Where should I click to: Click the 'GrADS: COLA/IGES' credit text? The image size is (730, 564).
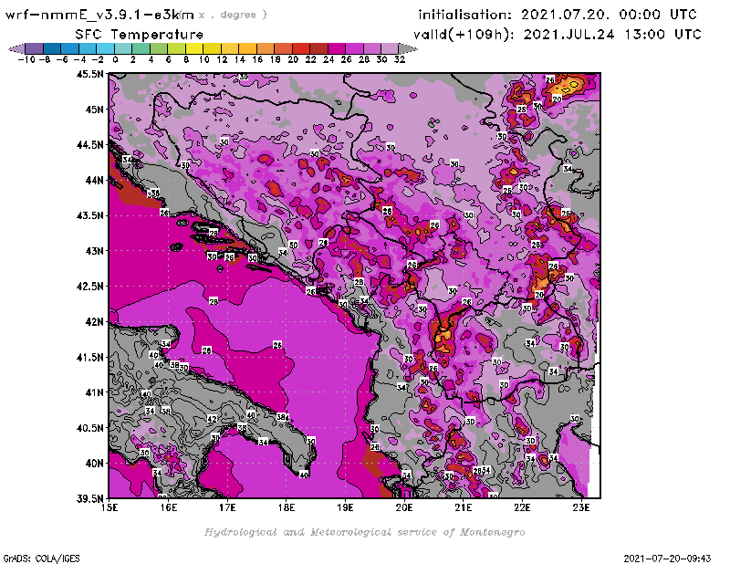coord(41,559)
